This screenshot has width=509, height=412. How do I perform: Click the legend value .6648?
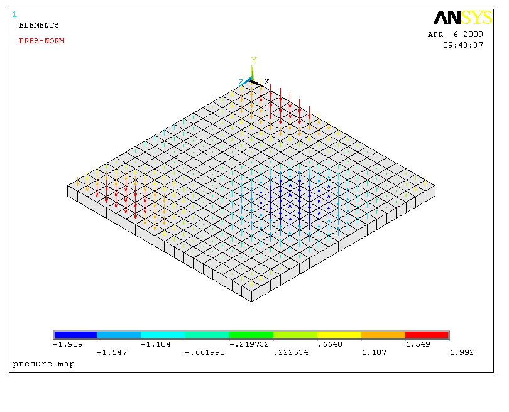coord(330,344)
